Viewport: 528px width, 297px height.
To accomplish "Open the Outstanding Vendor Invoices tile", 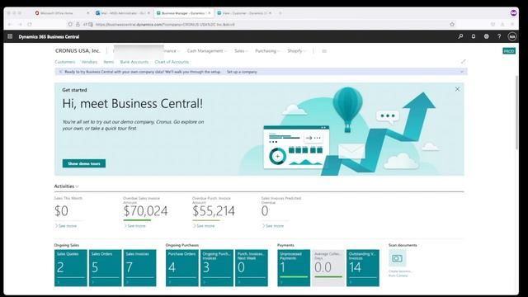I will [x=363, y=268].
